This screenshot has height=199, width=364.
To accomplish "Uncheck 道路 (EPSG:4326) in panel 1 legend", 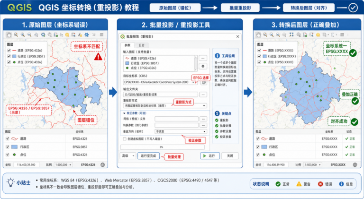I will [9, 51].
